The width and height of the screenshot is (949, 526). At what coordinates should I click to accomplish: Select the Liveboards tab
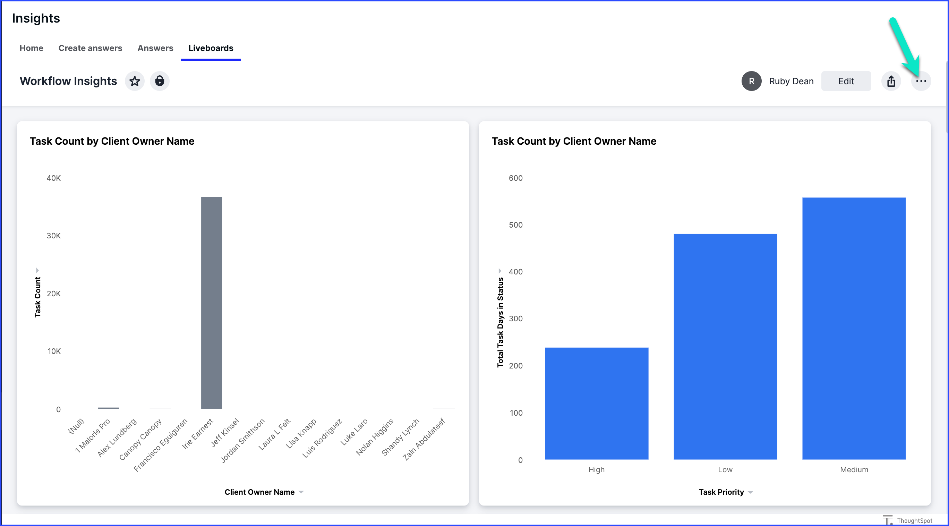(x=211, y=48)
